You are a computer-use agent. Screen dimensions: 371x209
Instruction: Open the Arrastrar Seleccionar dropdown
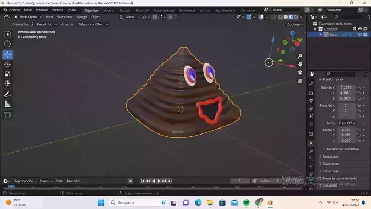click(x=93, y=24)
